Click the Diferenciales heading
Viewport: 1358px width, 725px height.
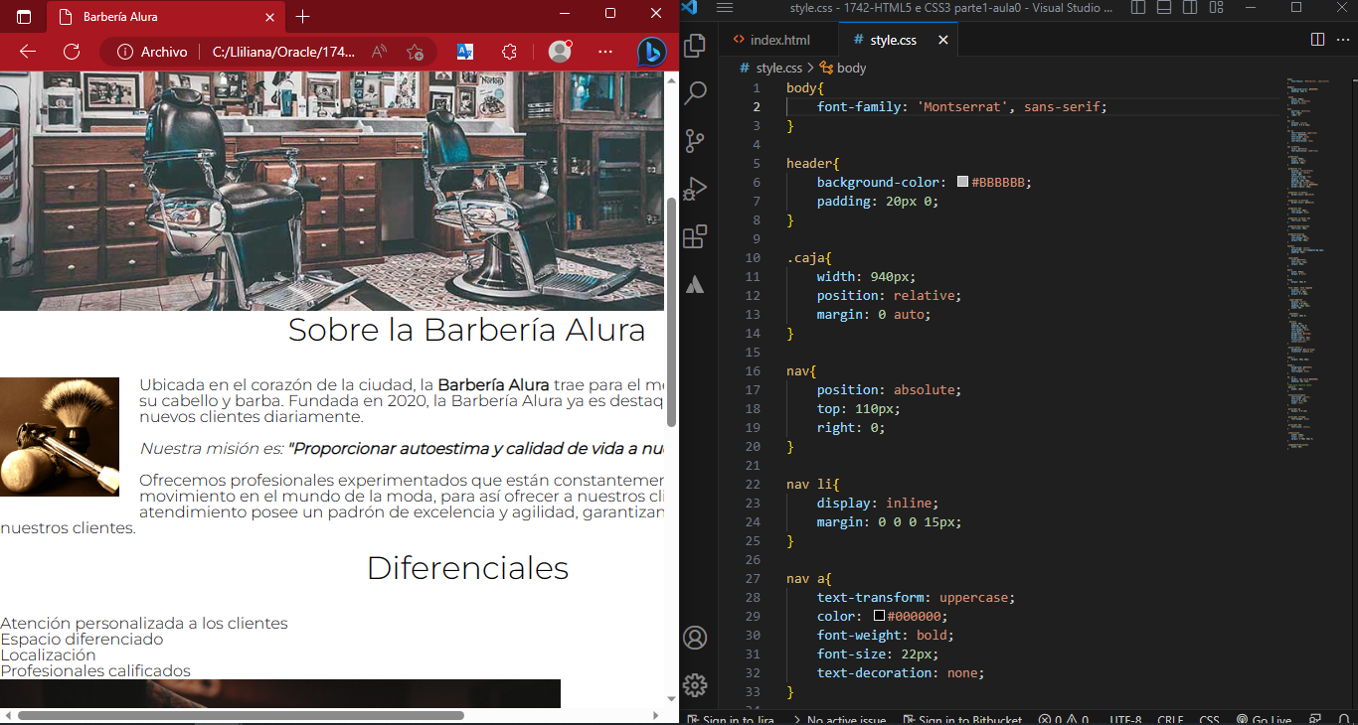(467, 568)
